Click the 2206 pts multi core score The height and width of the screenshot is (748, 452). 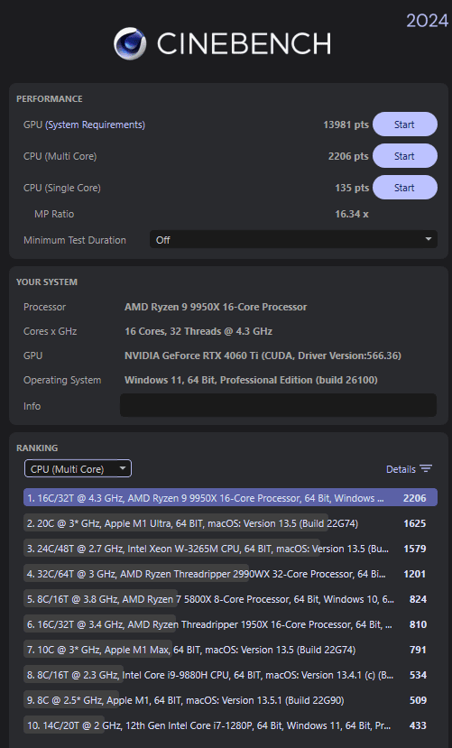(348, 156)
